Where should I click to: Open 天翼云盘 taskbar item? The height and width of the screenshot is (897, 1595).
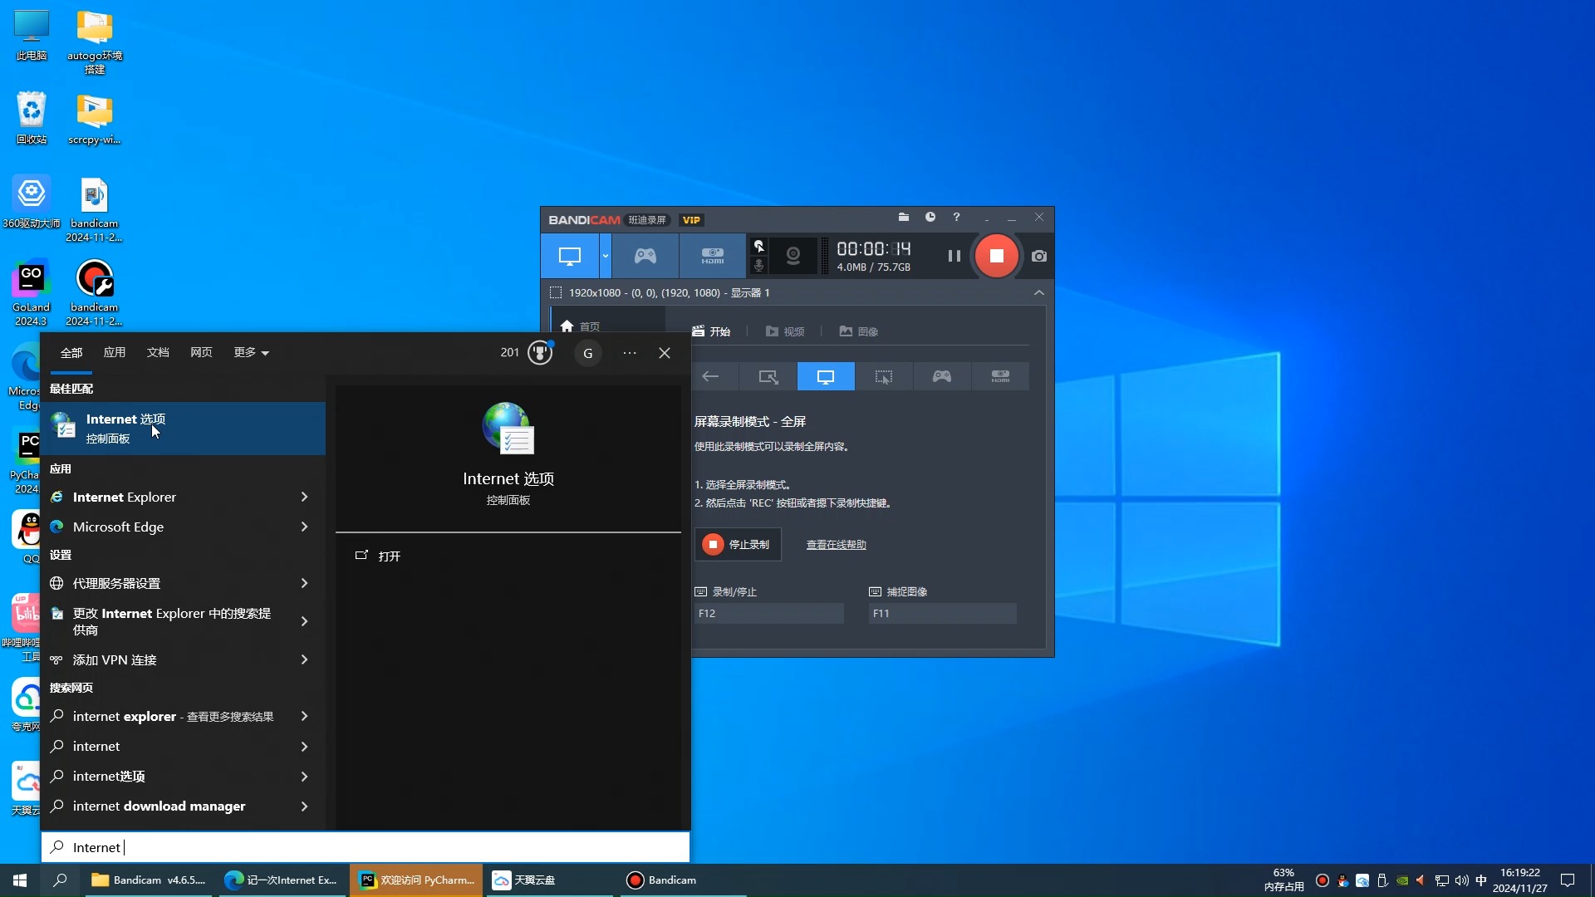point(548,880)
